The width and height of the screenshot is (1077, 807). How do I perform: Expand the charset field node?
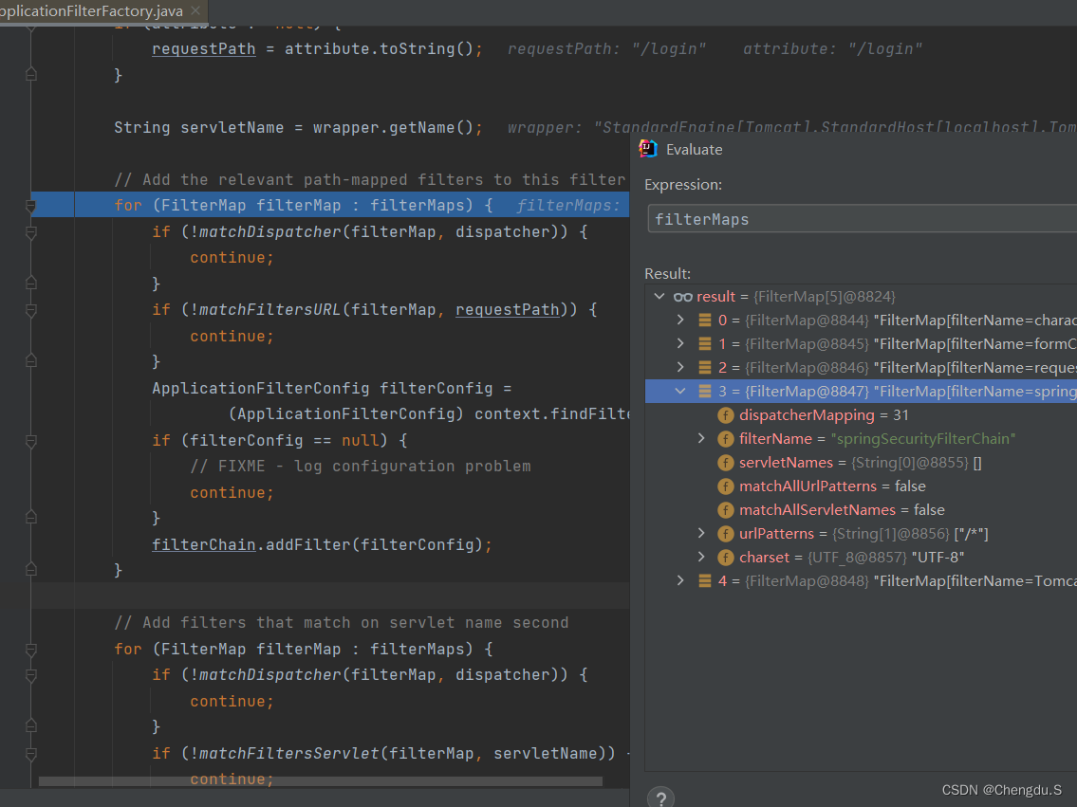pos(701,558)
